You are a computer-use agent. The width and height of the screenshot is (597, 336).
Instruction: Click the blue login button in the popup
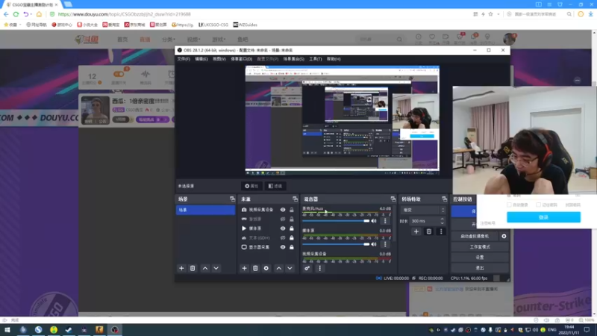pyautogui.click(x=543, y=217)
